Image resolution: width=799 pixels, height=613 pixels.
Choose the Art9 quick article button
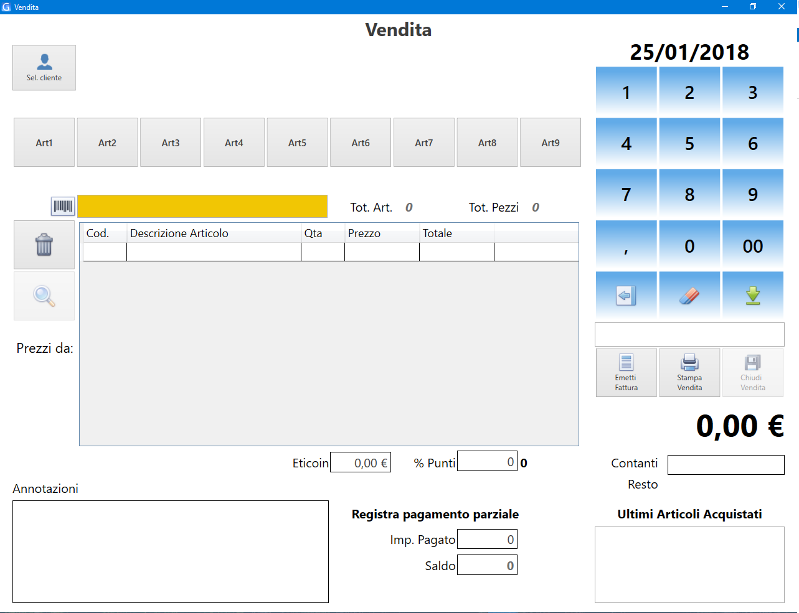click(551, 143)
